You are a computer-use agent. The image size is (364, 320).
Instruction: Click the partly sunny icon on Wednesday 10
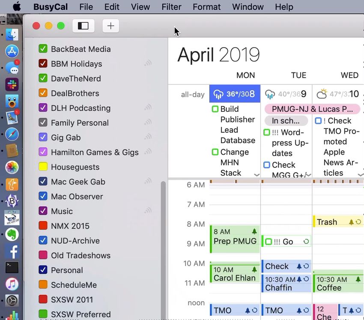click(x=322, y=94)
